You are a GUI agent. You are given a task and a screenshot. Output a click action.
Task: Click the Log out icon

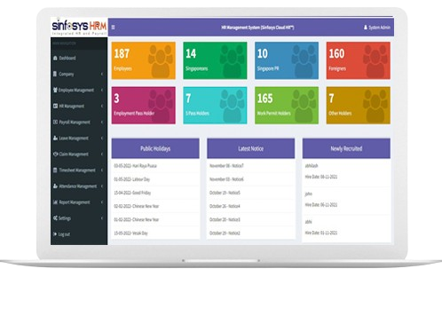tap(55, 234)
